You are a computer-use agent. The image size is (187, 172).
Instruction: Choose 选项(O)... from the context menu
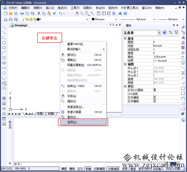pyautogui.click(x=83, y=122)
